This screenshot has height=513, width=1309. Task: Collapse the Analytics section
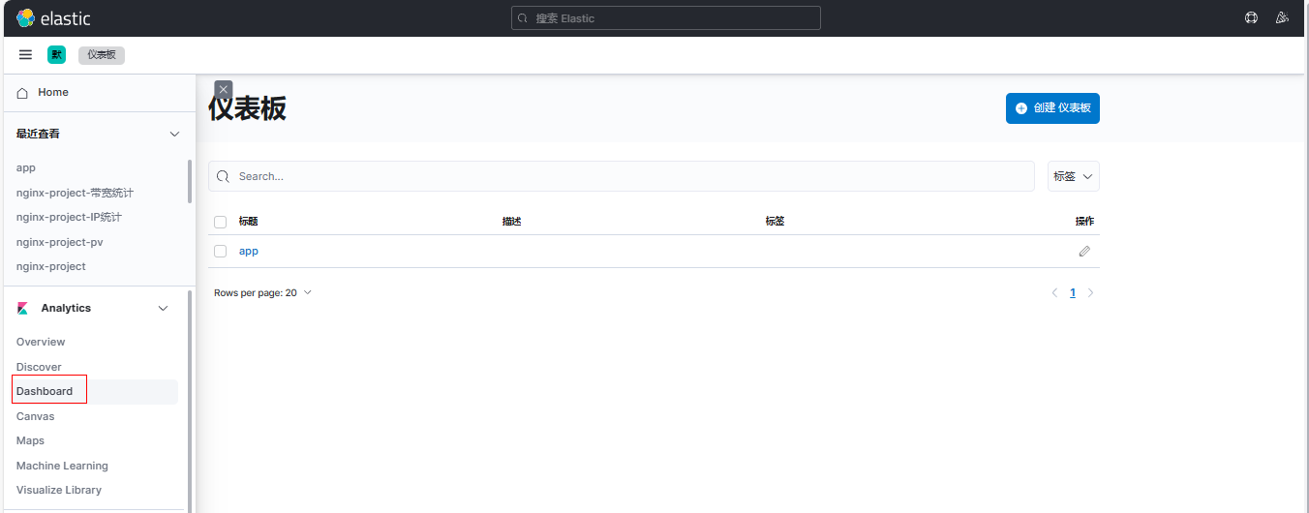tap(163, 308)
